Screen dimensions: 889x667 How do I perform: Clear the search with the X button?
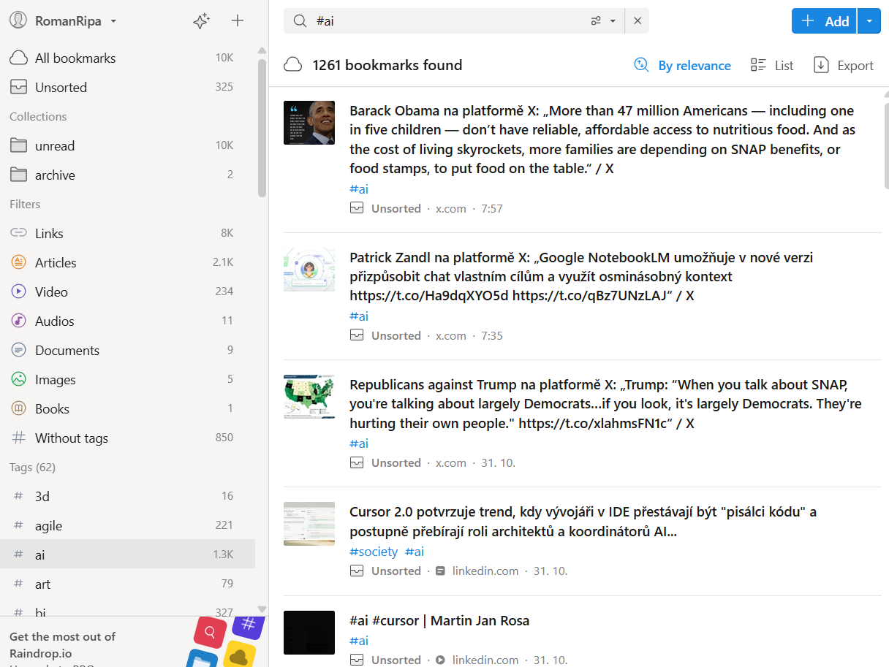click(x=638, y=21)
